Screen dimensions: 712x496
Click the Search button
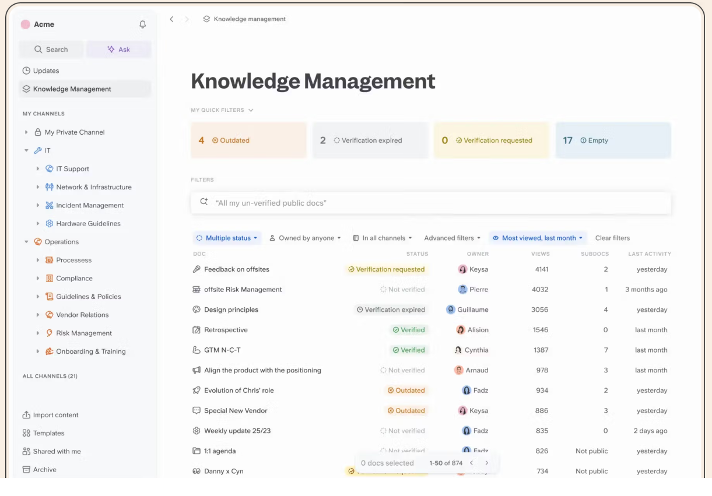point(51,50)
